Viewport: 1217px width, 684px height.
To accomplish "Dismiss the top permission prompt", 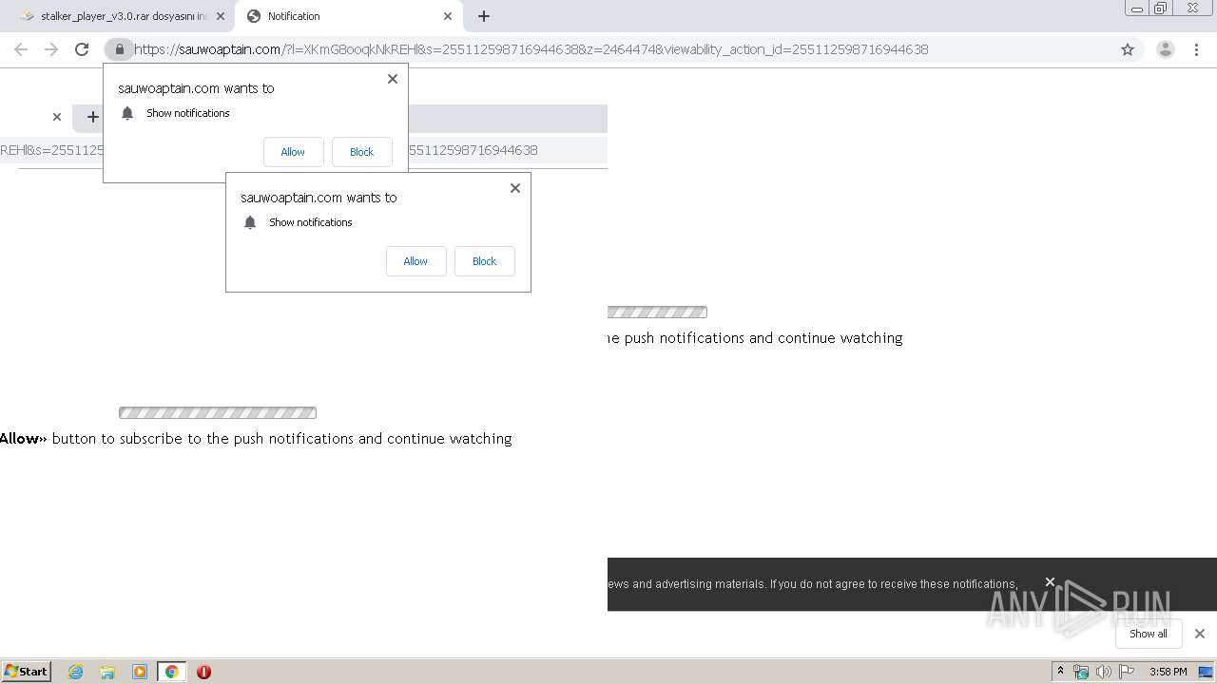I will point(393,79).
